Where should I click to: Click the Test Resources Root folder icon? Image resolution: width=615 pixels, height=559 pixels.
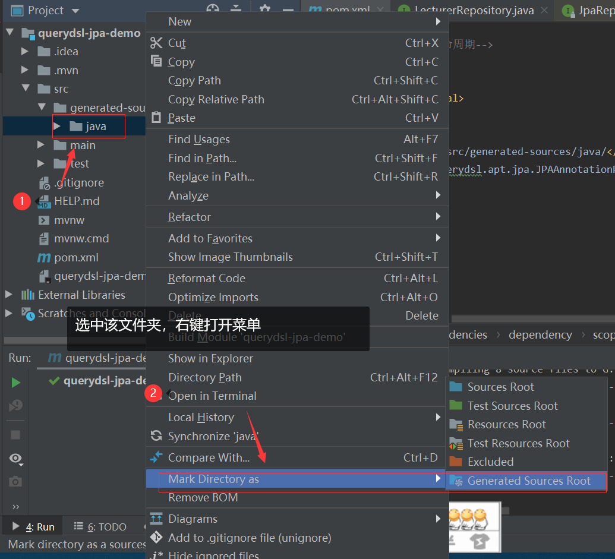click(456, 443)
